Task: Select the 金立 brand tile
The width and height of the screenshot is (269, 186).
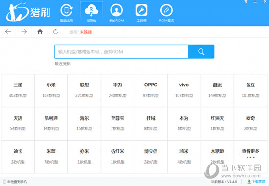Action: tap(250, 91)
